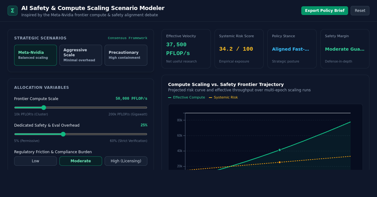377x197 pixels.
Task: Set regulatory friction to Low
Action: 36,161
